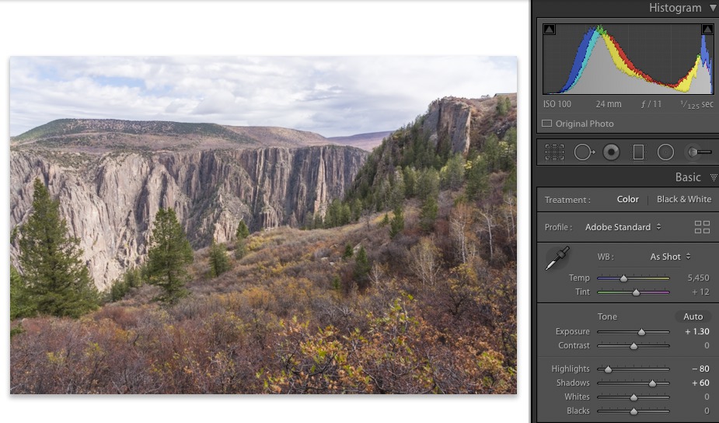Select the Spot Removal tool
The height and width of the screenshot is (423, 719).
584,152
